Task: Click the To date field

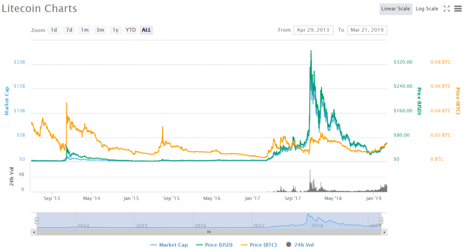Action: click(x=367, y=30)
